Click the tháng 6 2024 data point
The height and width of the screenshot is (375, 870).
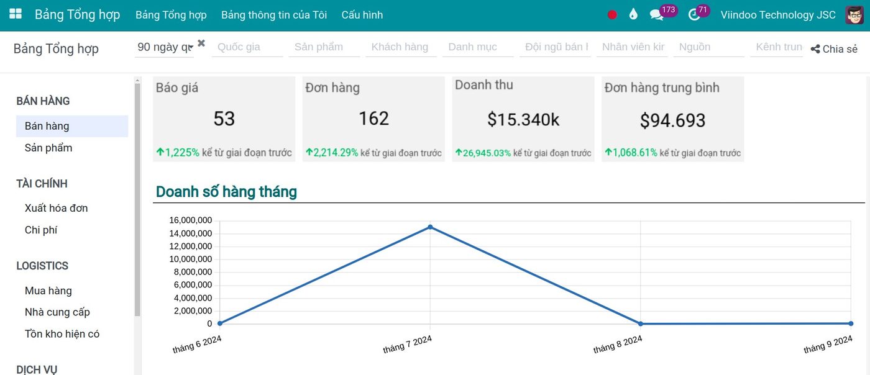point(220,323)
